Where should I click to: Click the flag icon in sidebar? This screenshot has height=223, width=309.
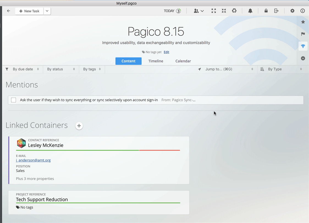tap(303, 34)
